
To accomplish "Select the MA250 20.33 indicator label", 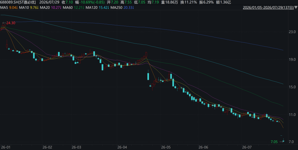I will 123,8.
